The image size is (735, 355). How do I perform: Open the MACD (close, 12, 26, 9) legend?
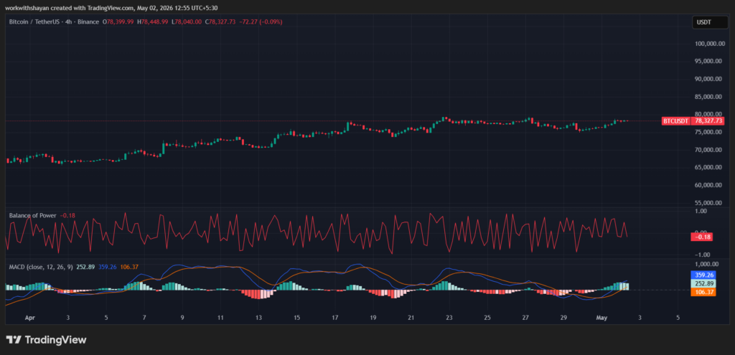pyautogui.click(x=40, y=267)
